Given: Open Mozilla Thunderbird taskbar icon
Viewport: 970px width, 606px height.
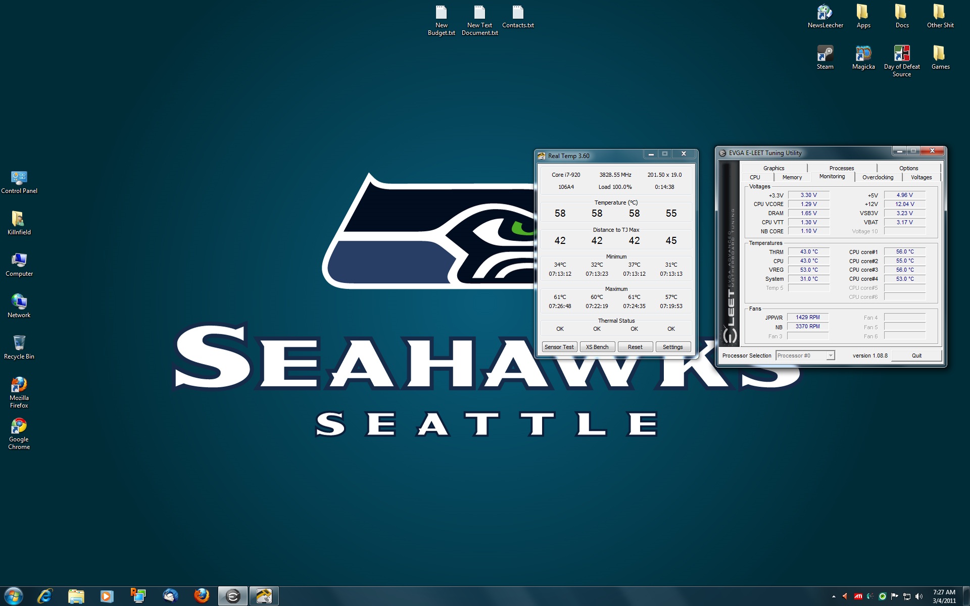Looking at the screenshot, I should [170, 596].
